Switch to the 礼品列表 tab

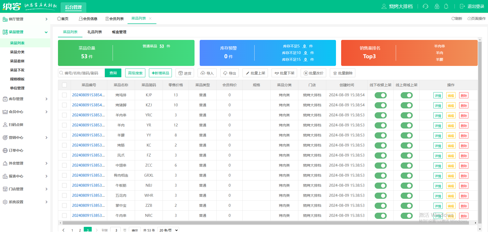(x=95, y=32)
